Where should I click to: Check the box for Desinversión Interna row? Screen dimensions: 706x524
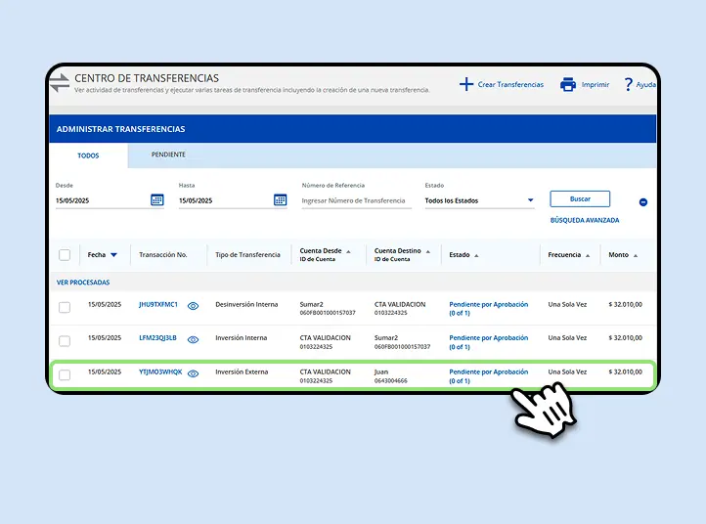65,308
